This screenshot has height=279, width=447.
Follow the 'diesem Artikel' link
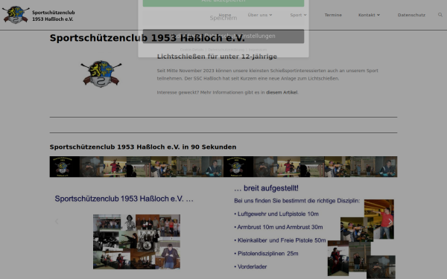pos(282,92)
